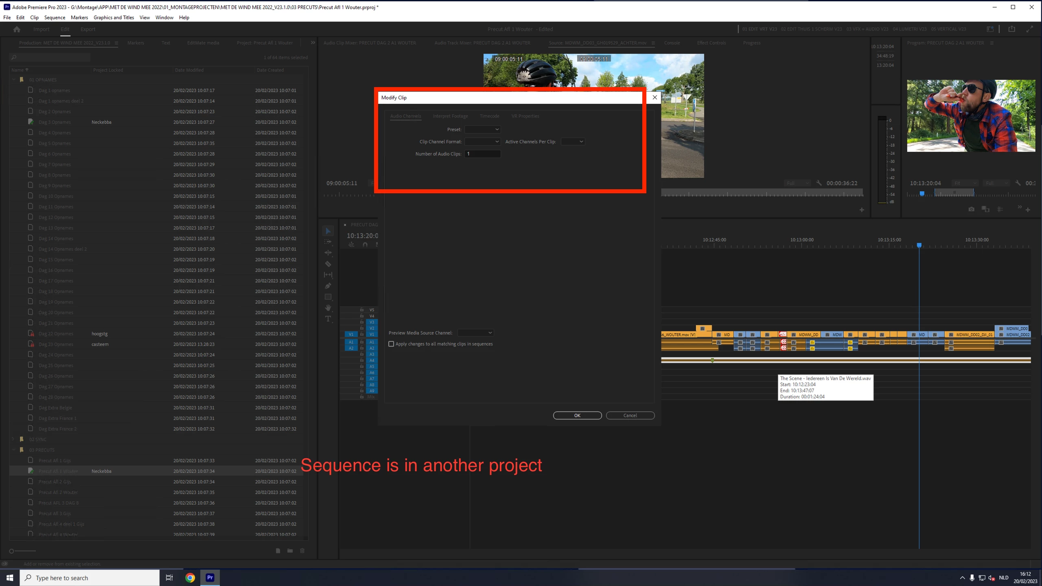Switch to the Interpret Footage tab
This screenshot has height=586, width=1042.
point(450,116)
